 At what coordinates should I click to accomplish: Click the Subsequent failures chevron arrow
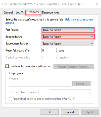[92, 44]
